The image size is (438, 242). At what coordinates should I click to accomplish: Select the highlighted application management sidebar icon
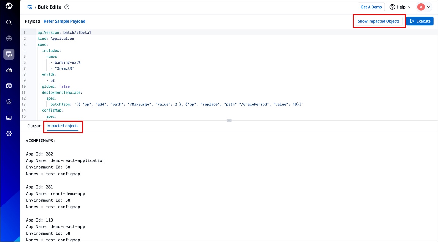click(9, 54)
